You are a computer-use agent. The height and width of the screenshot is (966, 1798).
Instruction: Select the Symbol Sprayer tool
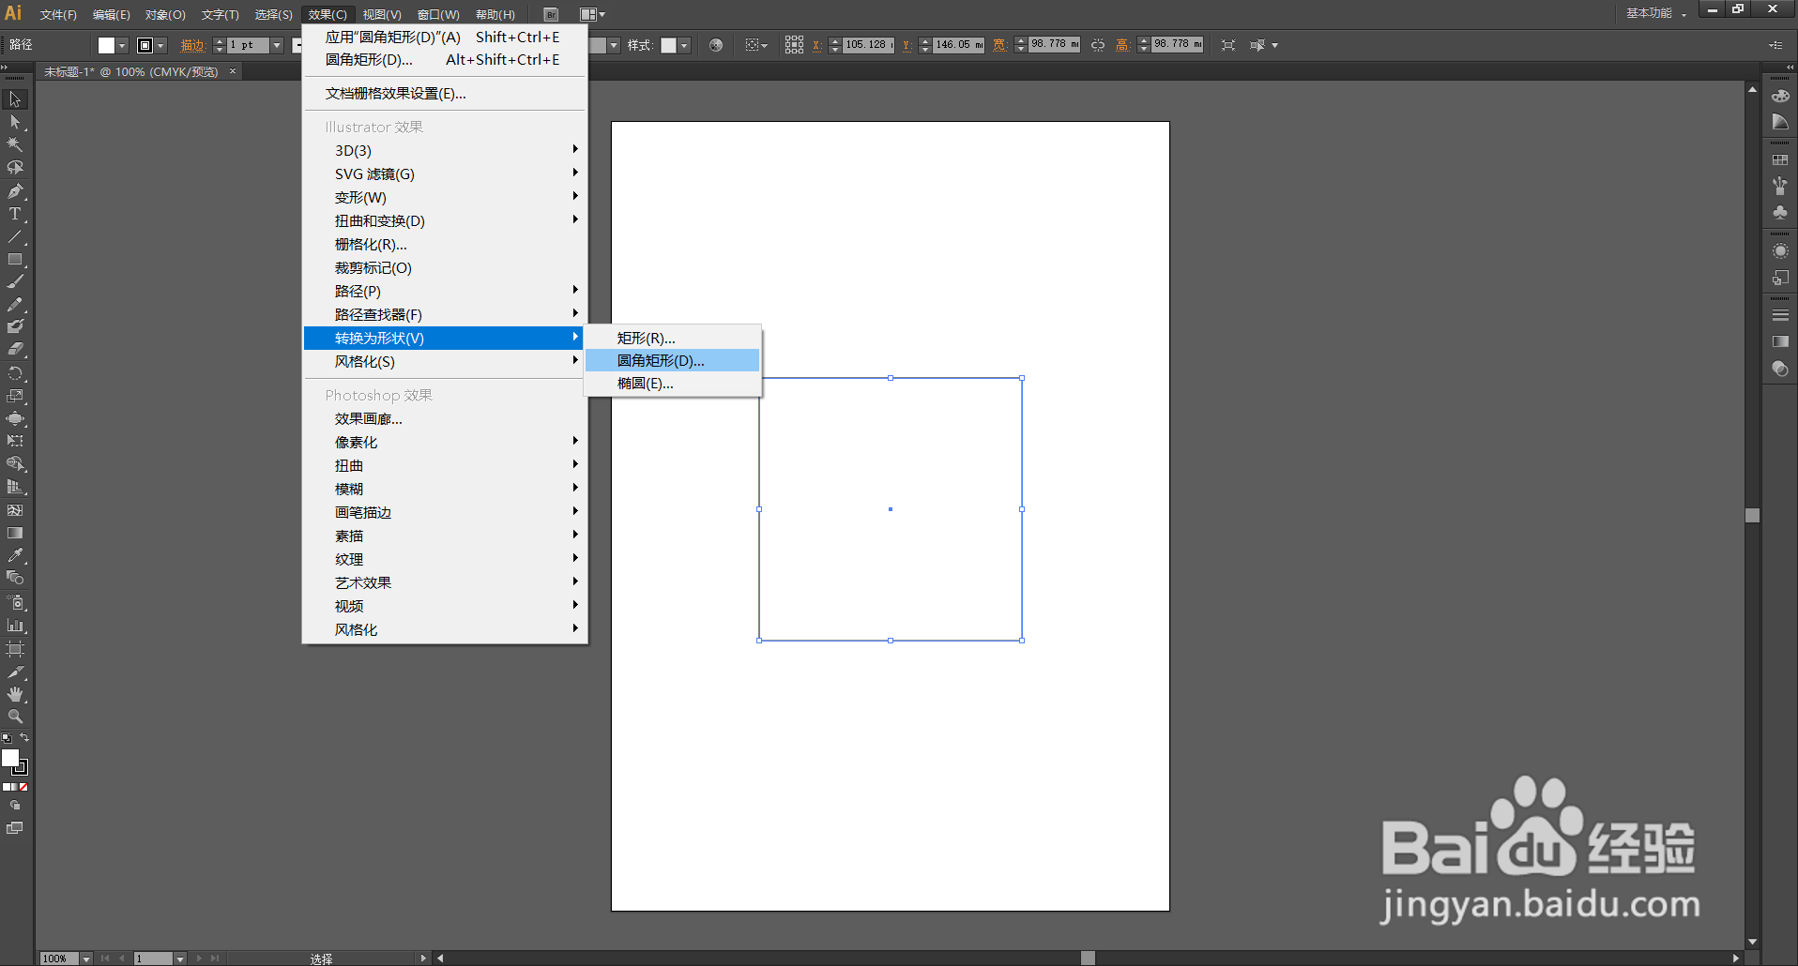[x=15, y=603]
